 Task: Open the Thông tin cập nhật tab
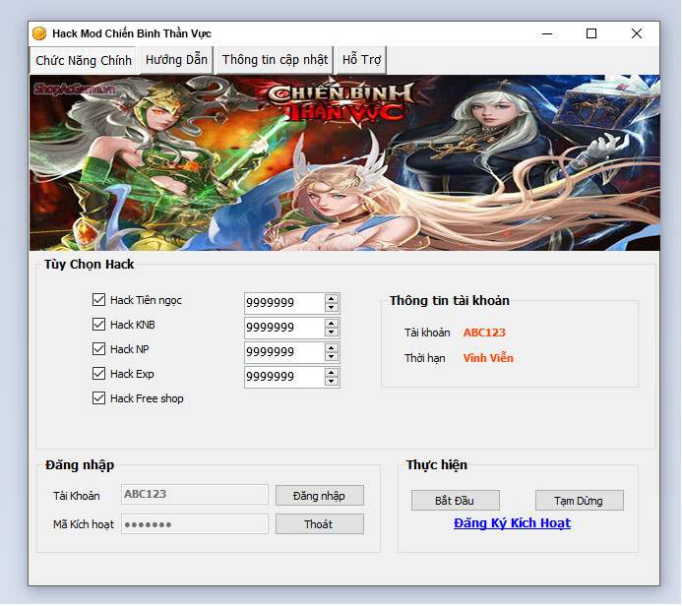tap(275, 60)
